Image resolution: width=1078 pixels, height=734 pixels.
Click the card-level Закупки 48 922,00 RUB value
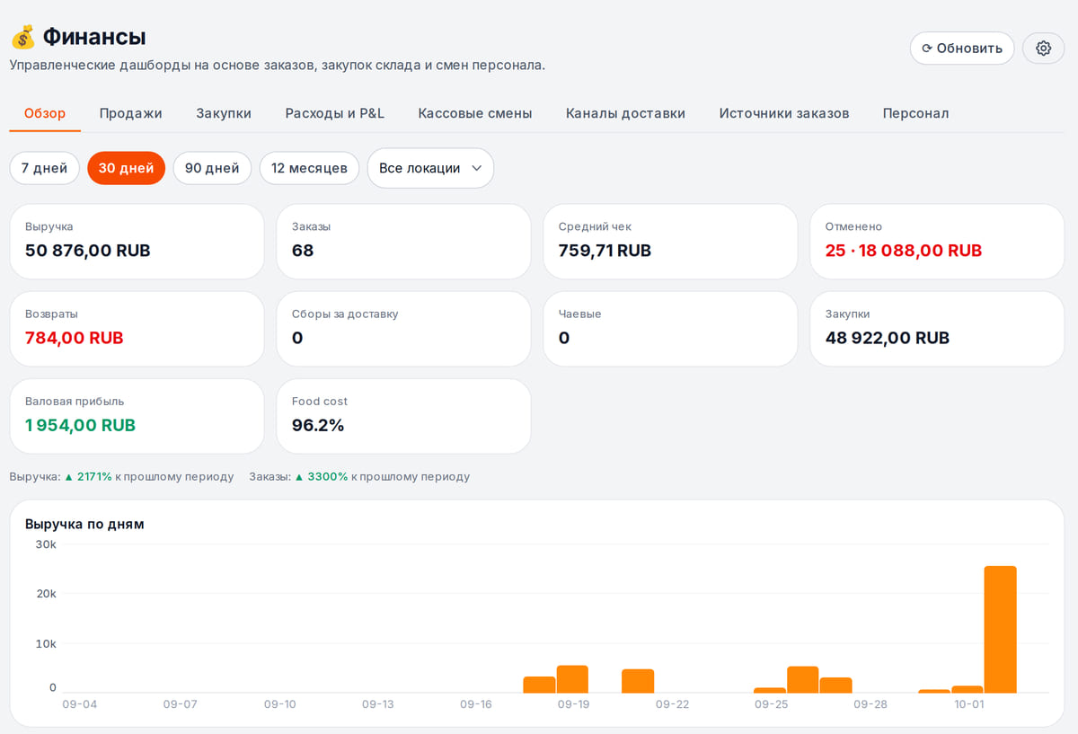coord(888,338)
